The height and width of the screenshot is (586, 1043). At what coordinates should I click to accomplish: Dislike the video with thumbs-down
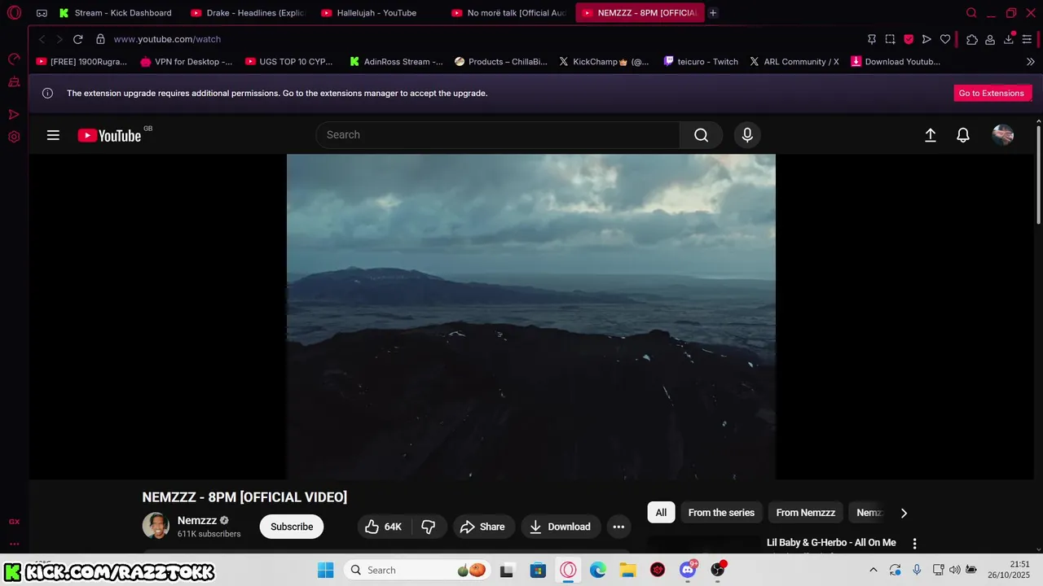(x=429, y=527)
